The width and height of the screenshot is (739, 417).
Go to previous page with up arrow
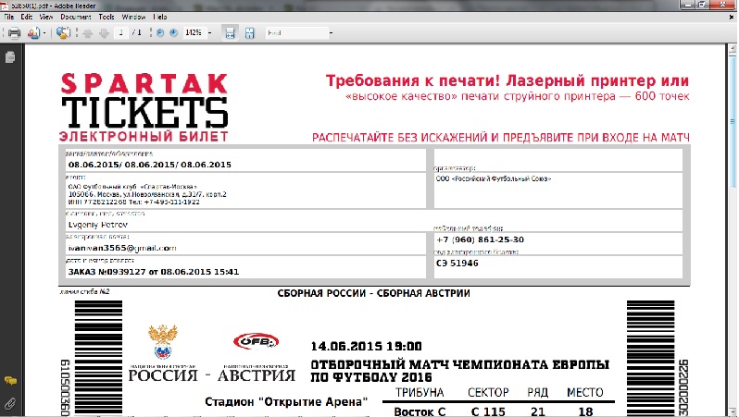(88, 33)
